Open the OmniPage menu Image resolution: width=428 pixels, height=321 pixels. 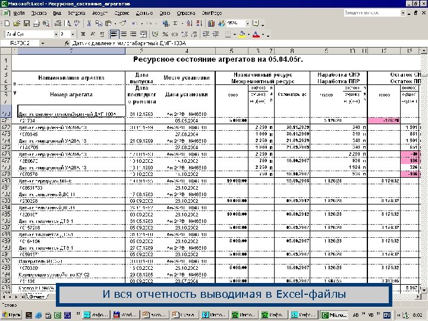(212, 13)
